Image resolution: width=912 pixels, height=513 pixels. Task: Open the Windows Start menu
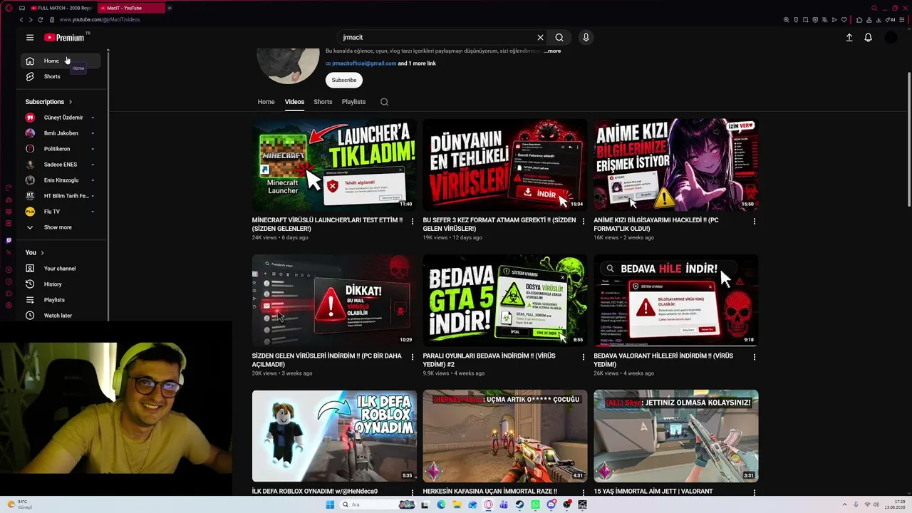[330, 504]
